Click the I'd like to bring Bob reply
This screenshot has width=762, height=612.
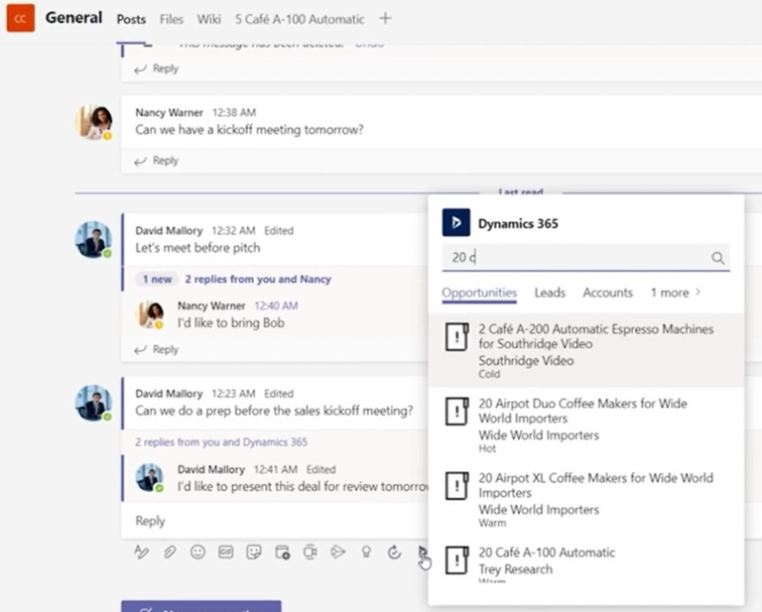click(231, 323)
